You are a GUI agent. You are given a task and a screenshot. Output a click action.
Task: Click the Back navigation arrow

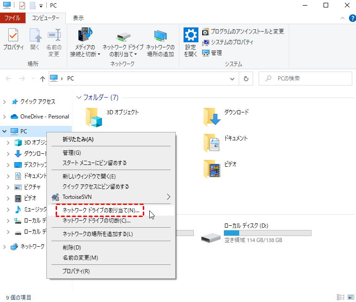coord(8,79)
